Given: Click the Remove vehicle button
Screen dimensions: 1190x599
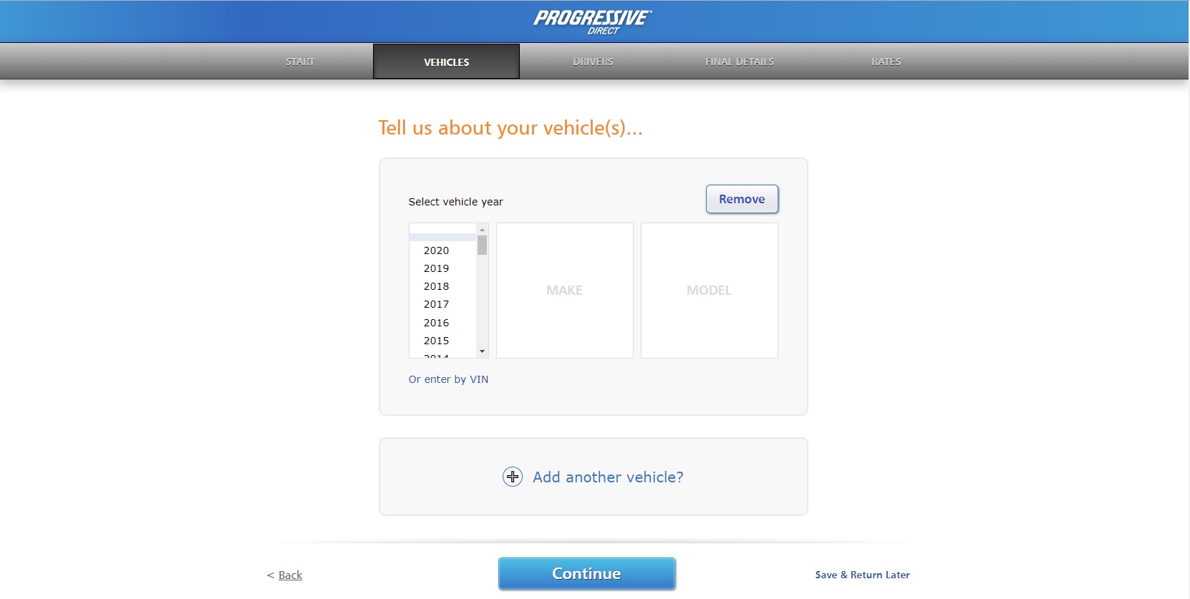Looking at the screenshot, I should [x=742, y=199].
